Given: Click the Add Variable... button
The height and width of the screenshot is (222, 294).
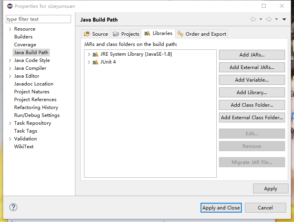Looking at the screenshot, I should (252, 80).
